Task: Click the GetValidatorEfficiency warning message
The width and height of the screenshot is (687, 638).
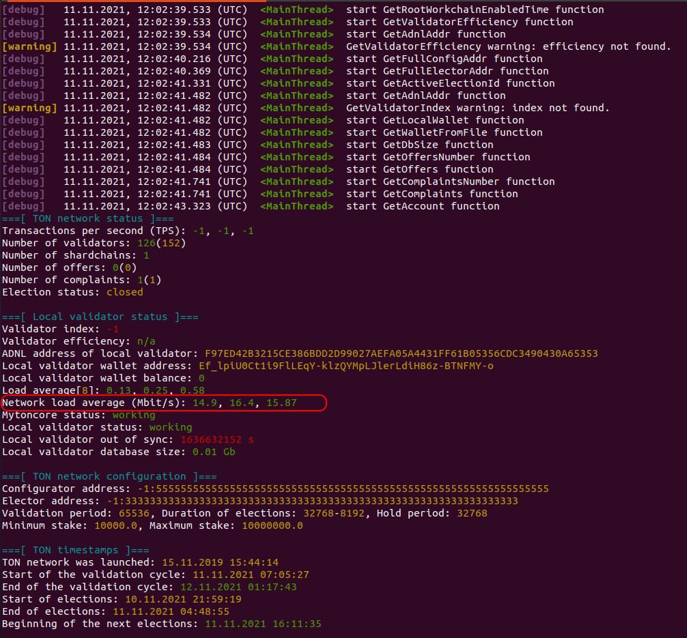Action: pos(508,46)
